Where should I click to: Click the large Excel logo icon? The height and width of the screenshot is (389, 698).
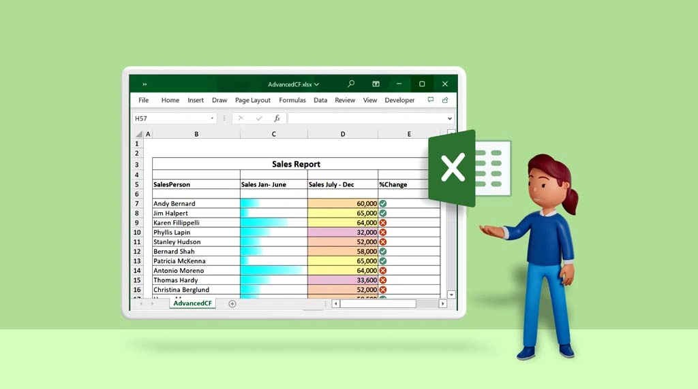pyautogui.click(x=469, y=168)
